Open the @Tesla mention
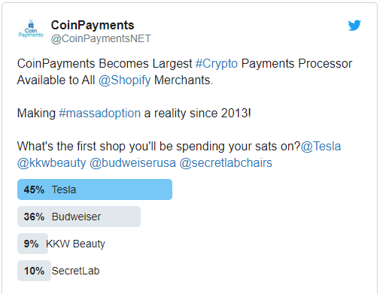The width and height of the screenshot is (380, 294). 321,147
